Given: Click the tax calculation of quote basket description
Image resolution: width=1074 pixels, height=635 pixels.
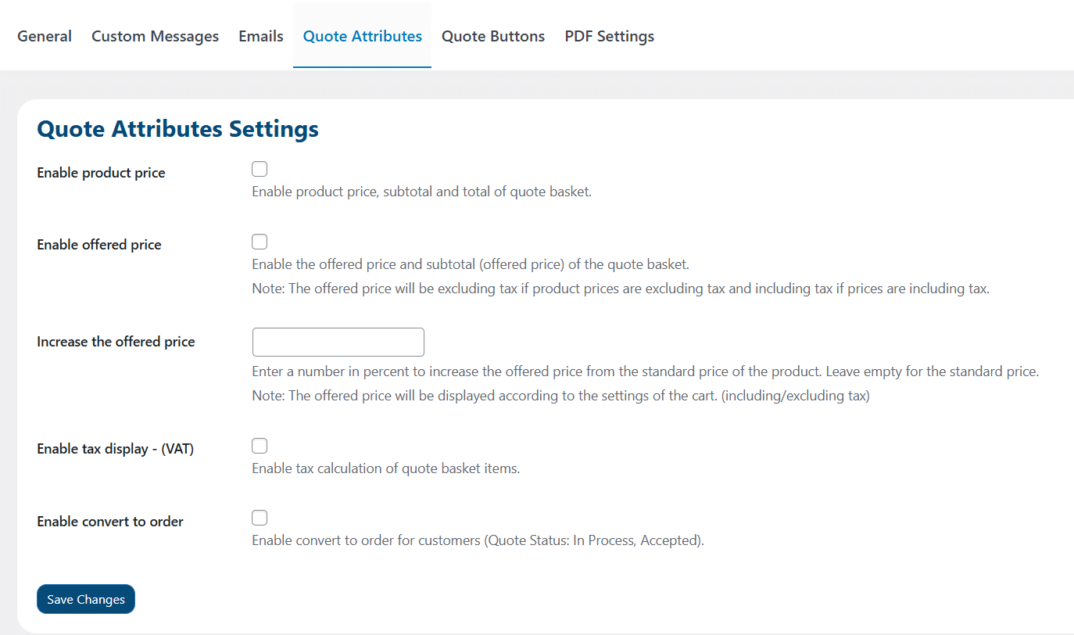Looking at the screenshot, I should coord(385,468).
